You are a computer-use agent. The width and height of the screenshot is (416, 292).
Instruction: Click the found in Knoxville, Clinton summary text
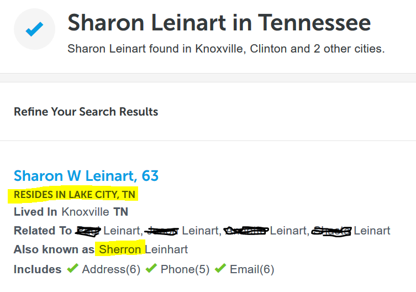click(225, 49)
